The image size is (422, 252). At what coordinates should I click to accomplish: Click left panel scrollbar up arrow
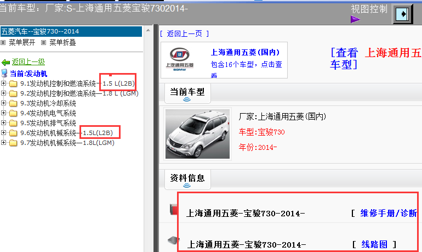148,30
